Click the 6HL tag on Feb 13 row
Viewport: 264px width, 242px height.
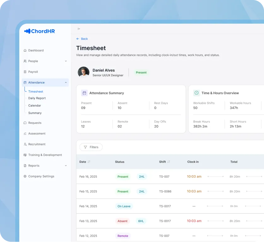coord(141,221)
